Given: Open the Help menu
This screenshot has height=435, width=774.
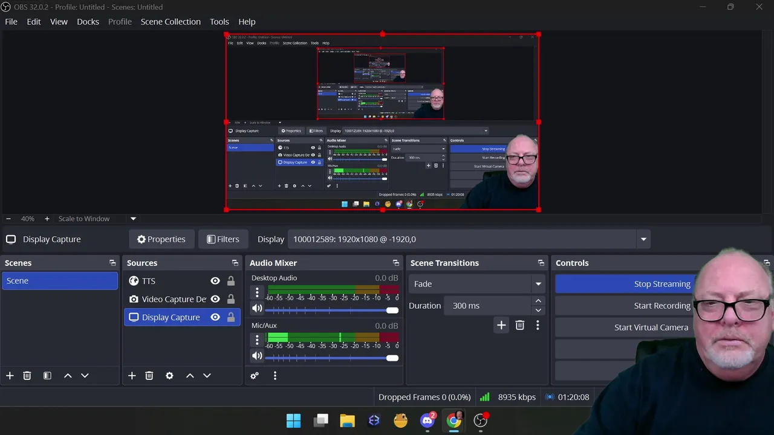Looking at the screenshot, I should pos(247,22).
